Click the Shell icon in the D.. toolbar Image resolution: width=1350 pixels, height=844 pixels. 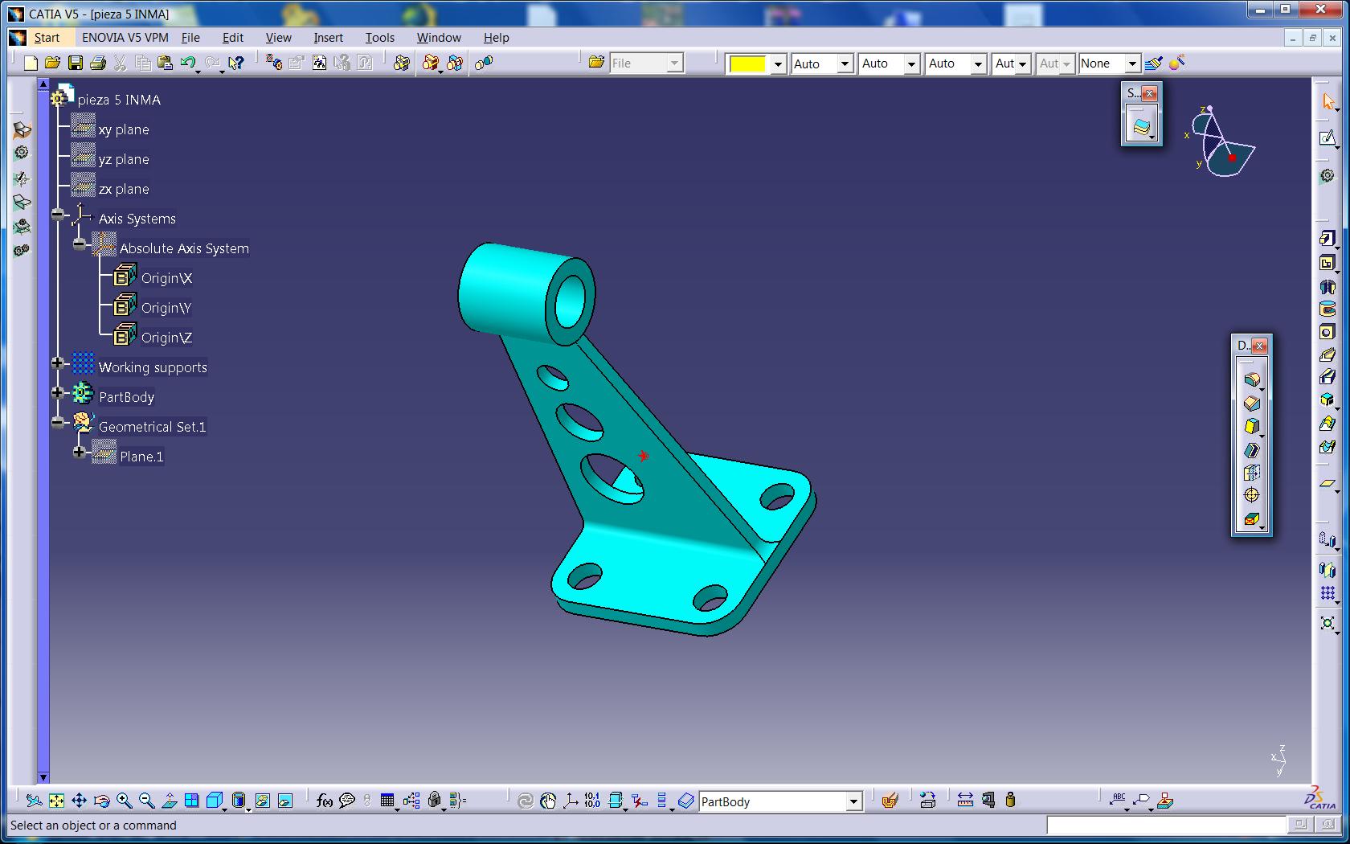tap(1251, 449)
